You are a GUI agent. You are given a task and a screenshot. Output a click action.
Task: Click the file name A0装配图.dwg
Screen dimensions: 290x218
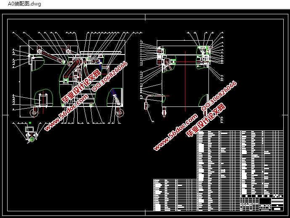(x=24, y=4)
